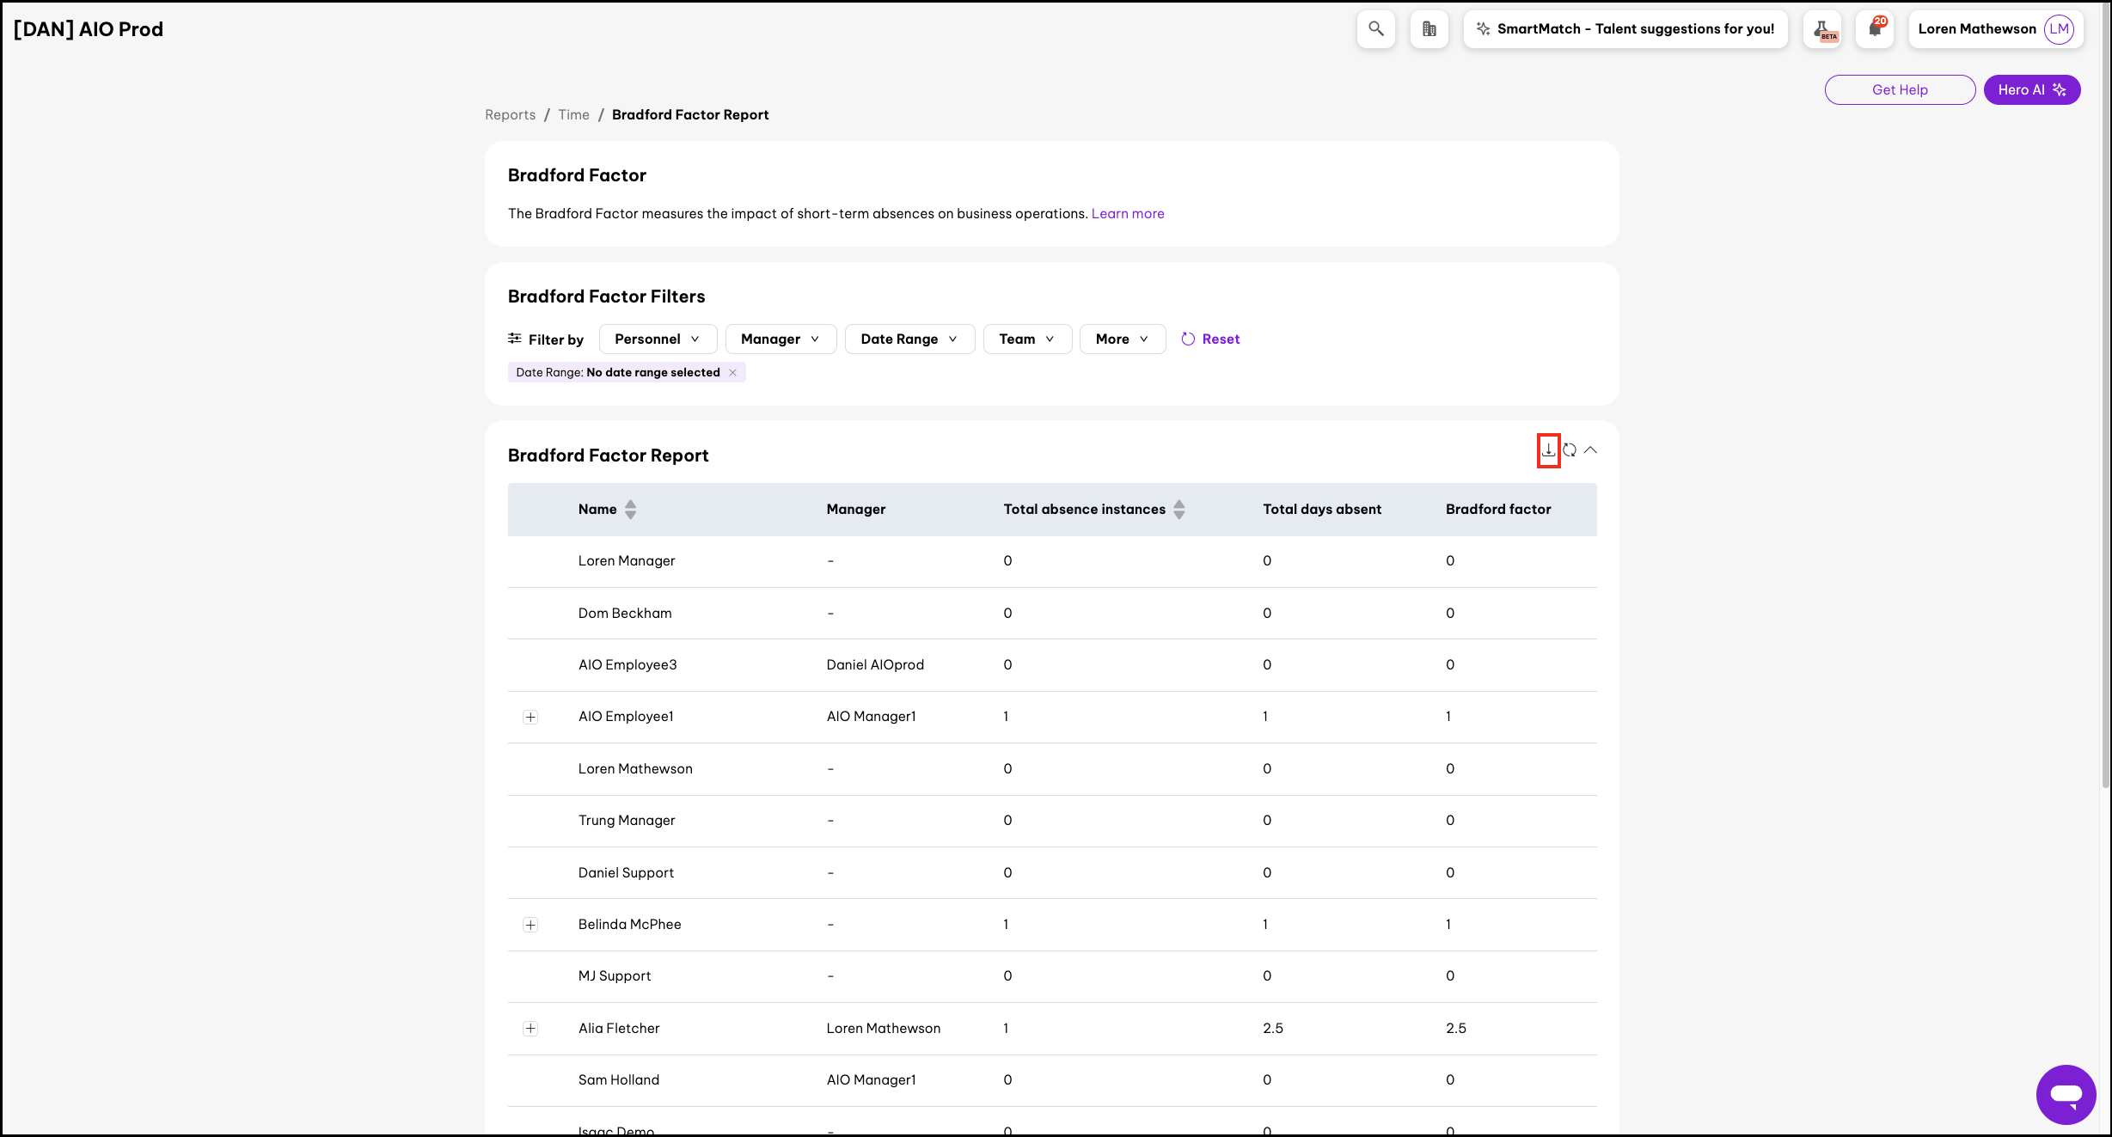Click the organisation building icon

pos(1429,29)
